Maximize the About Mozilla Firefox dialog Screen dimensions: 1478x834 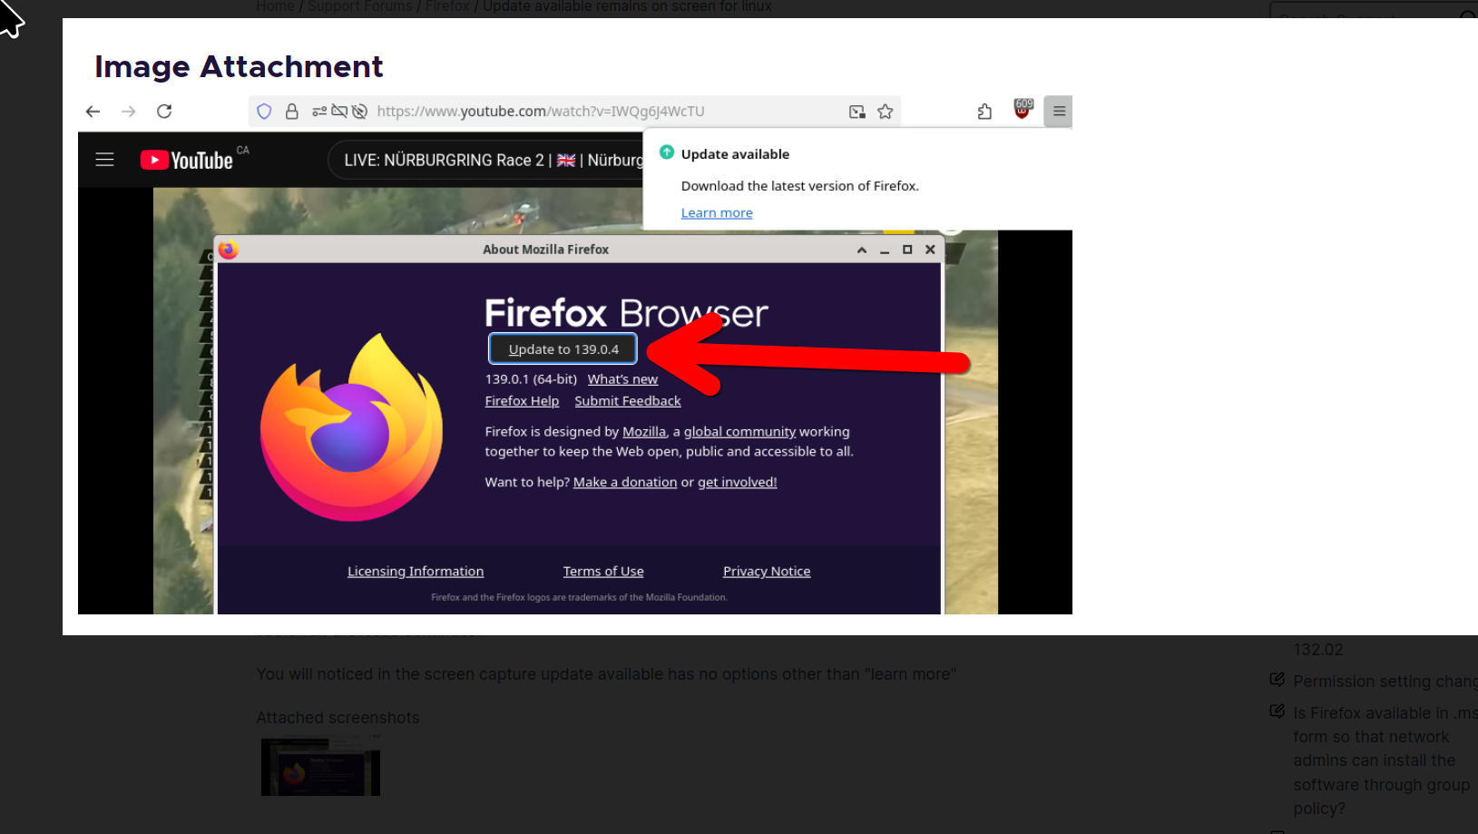pyautogui.click(x=907, y=250)
